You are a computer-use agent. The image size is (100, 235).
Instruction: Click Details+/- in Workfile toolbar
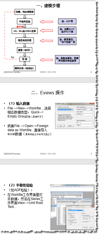(x=64, y=195)
